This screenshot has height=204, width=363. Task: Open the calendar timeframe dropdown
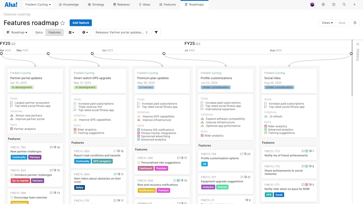coord(71,32)
